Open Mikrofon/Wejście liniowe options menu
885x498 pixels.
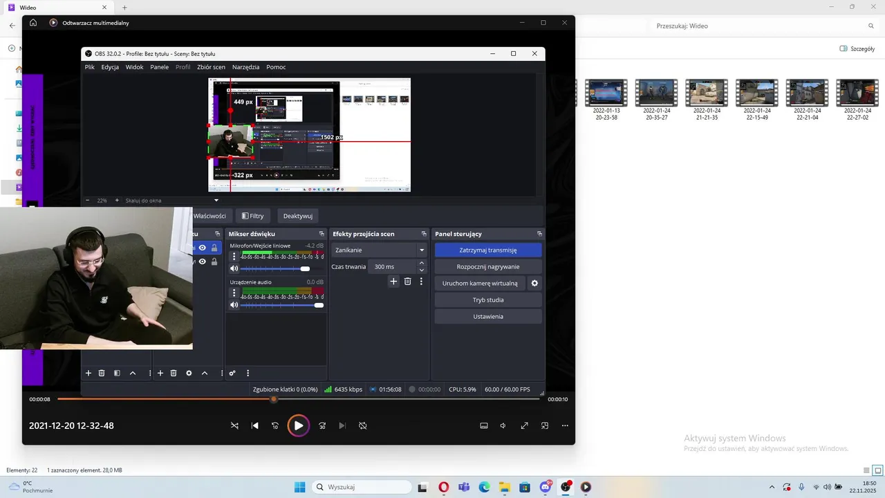point(234,257)
